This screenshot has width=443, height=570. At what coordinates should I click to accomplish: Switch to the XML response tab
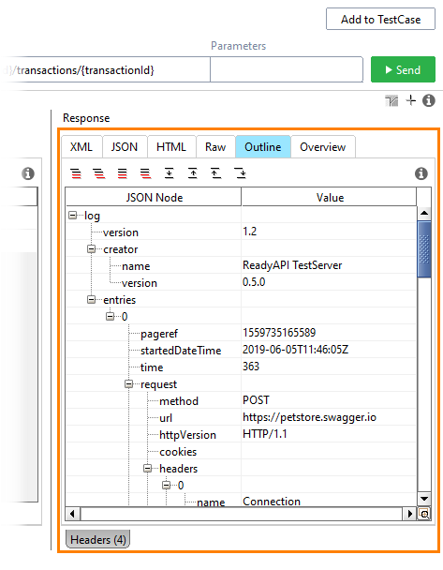(x=81, y=147)
